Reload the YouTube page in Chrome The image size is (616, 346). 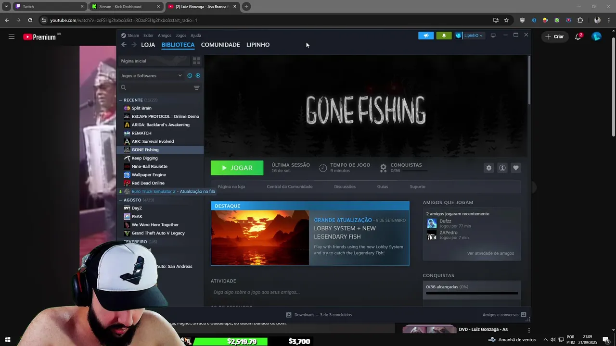click(x=30, y=20)
